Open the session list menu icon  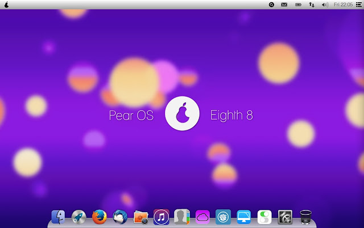coord(359,5)
